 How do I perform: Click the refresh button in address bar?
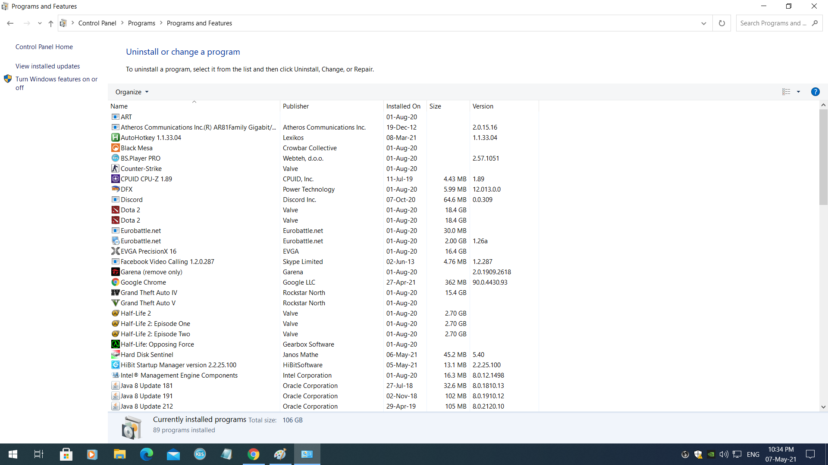pos(721,23)
